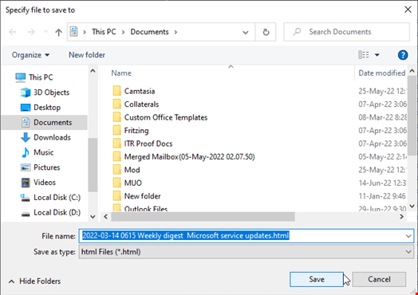Select the ITR Proof Docs folder
This screenshot has height=295, width=418.
click(x=148, y=144)
